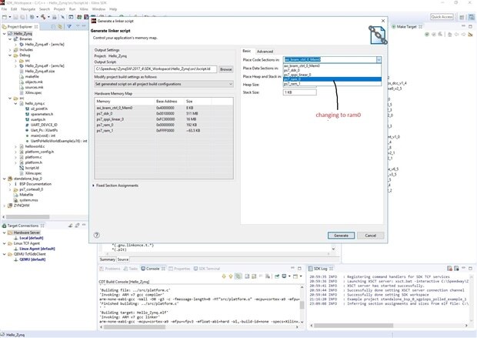This screenshot has height=338, width=477.
Task: Collapse the Hello_Zynq project tree
Action: click(5, 35)
